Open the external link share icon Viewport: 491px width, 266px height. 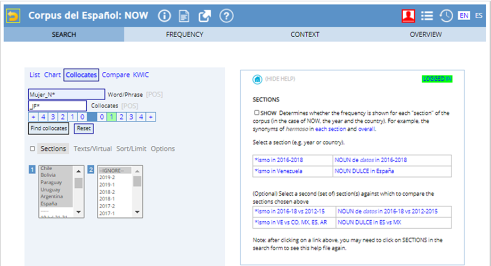[205, 16]
